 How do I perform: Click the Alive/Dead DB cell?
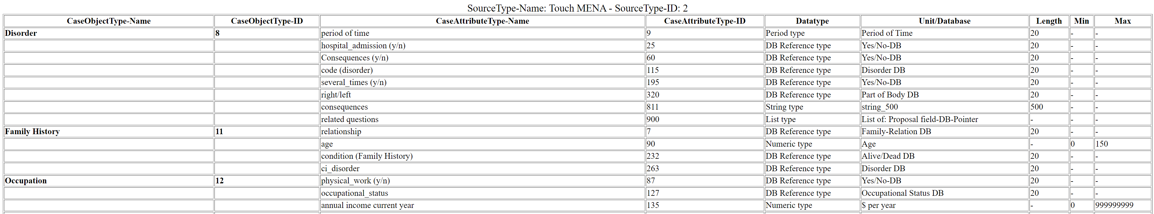pos(944,156)
